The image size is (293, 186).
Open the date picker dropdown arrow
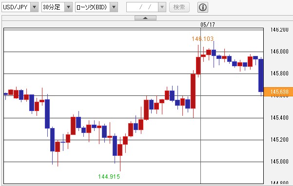tap(162, 7)
